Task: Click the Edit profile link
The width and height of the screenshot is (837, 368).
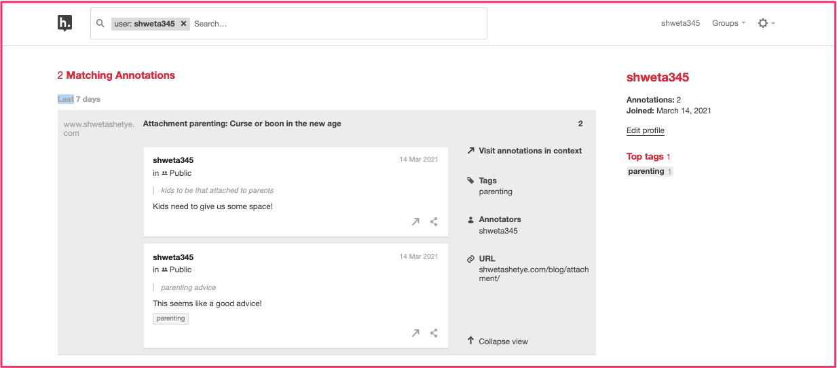Action: tap(645, 130)
